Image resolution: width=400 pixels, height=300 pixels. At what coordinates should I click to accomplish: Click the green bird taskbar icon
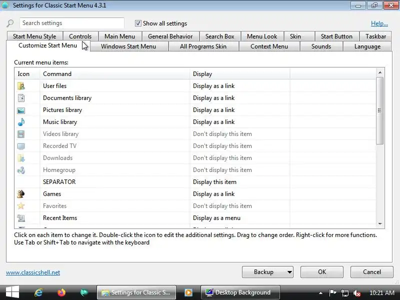pos(83,292)
